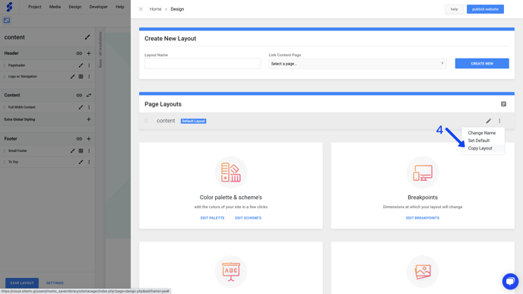Click the swap arrows icon in the Content section
This screenshot has width=523, height=294.
pos(89,95)
